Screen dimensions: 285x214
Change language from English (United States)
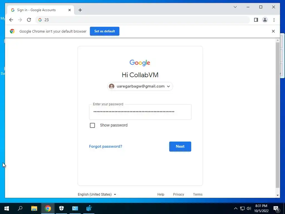97,194
